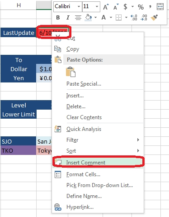
Task: Apply Percent Style format
Action: coord(141,7)
